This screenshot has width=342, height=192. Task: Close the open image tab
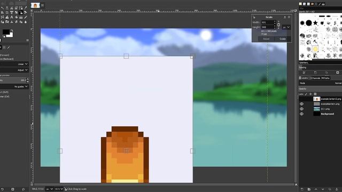(x=43, y=5)
